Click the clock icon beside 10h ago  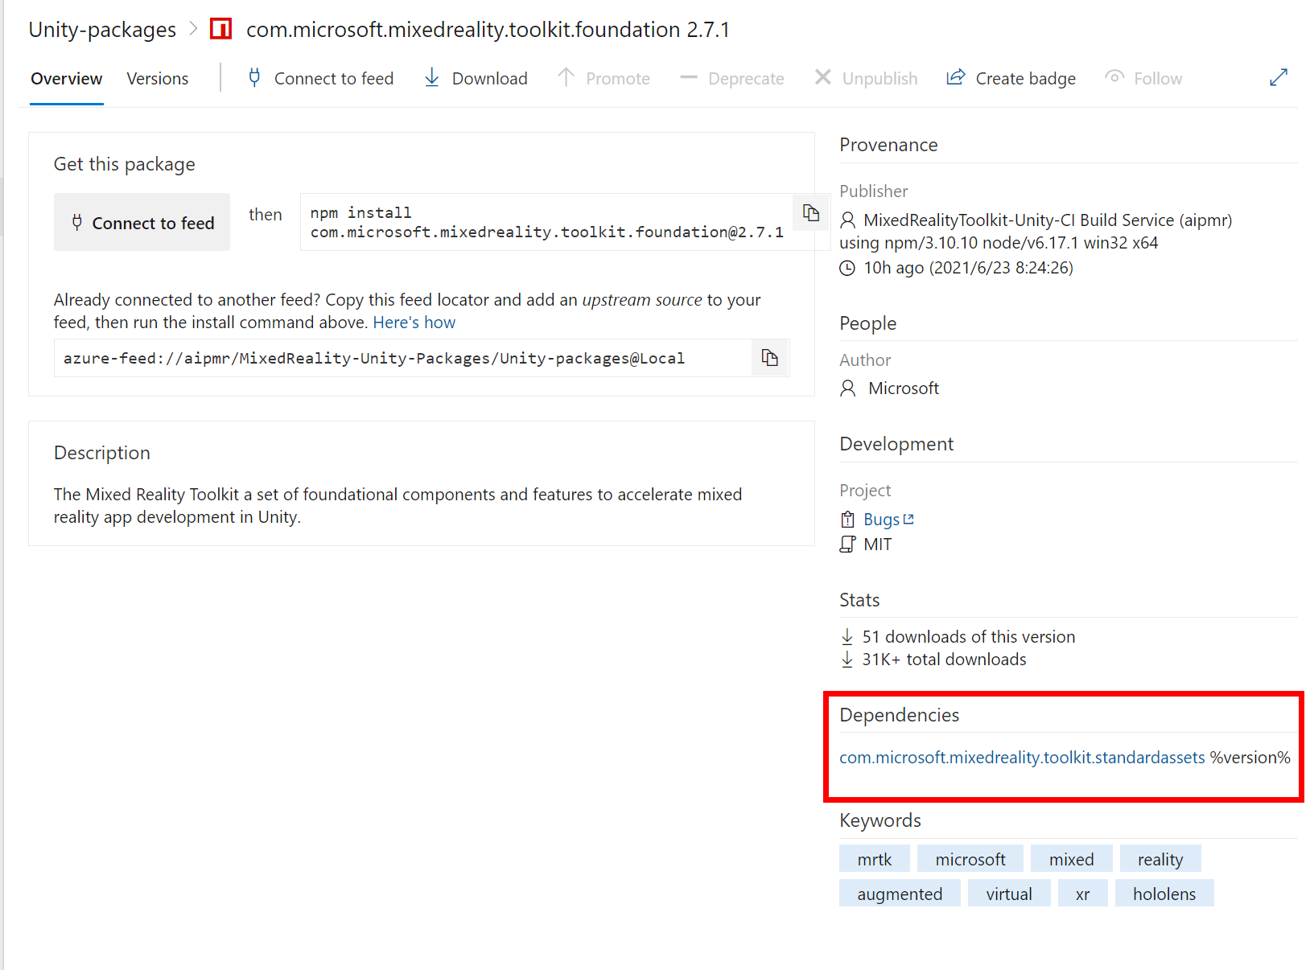pos(847,268)
